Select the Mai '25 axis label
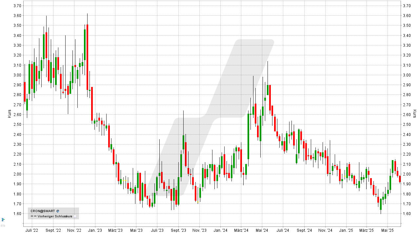Viewport: 419px width, 235px height. (x=388, y=230)
